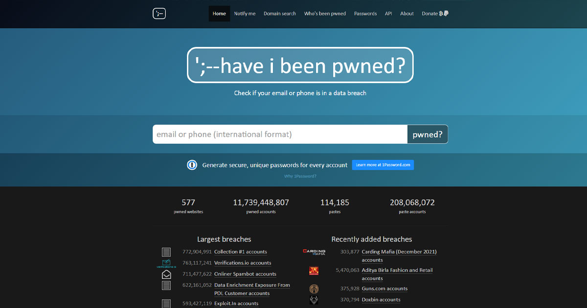The width and height of the screenshot is (587, 308).
Task: Click the ';--have i been pwned? title banner
Action: (300, 65)
